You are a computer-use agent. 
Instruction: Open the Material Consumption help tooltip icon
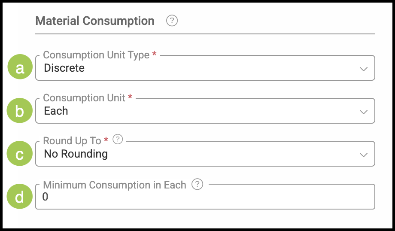tap(172, 21)
